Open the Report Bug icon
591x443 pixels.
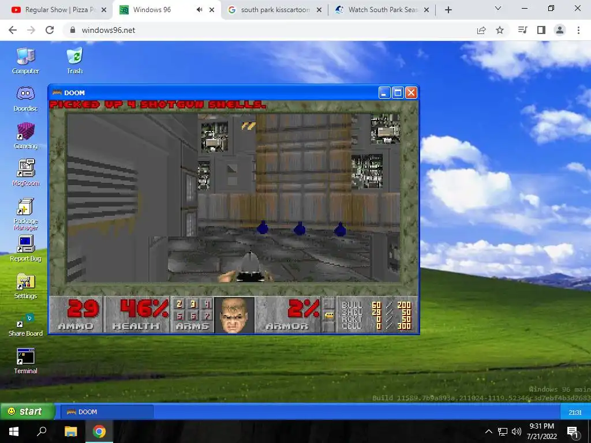25,248
